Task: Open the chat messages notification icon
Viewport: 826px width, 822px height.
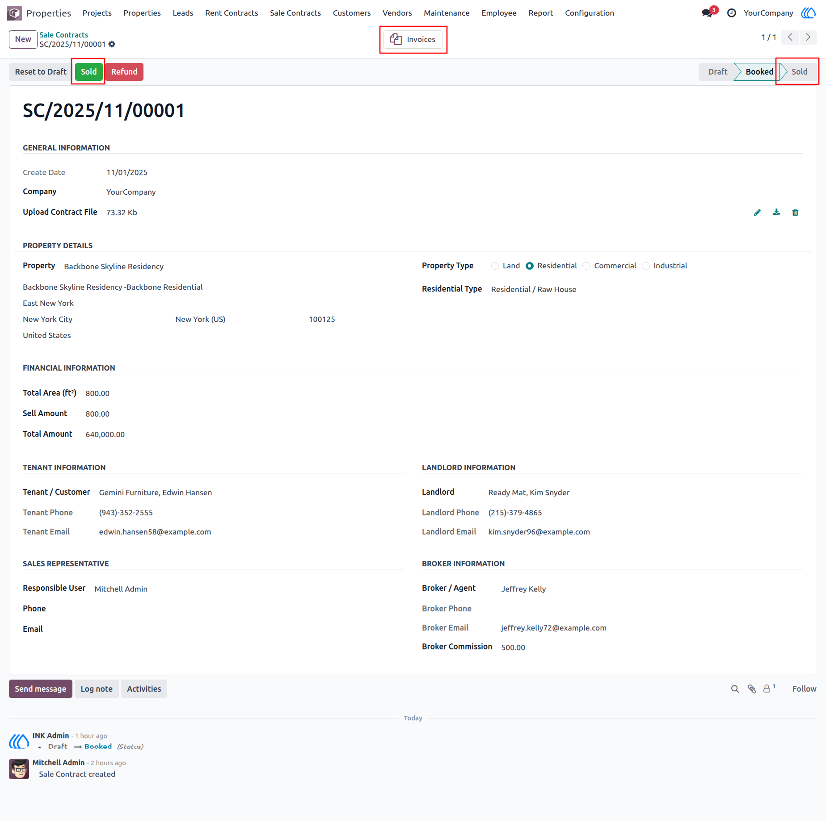Action: click(707, 13)
